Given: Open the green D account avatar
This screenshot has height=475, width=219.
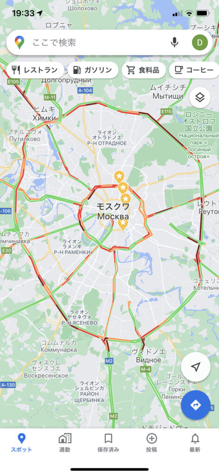Looking at the screenshot, I should click(200, 42).
